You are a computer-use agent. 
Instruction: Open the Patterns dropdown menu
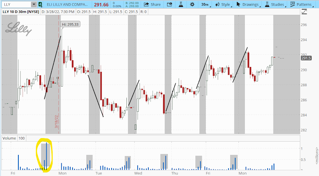point(301,4)
